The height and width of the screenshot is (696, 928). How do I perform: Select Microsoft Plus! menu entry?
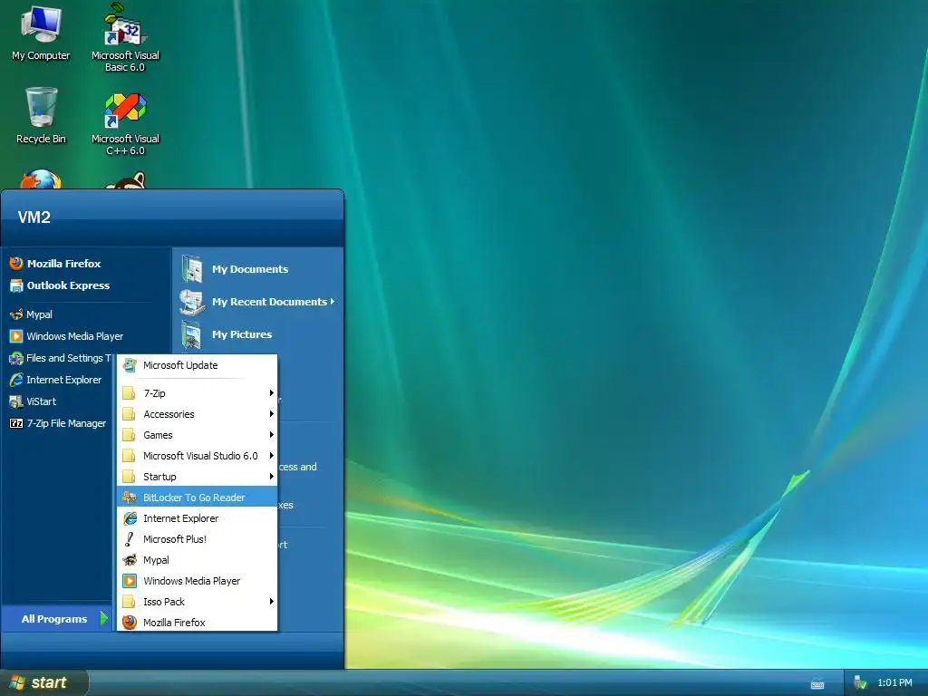pyautogui.click(x=198, y=539)
